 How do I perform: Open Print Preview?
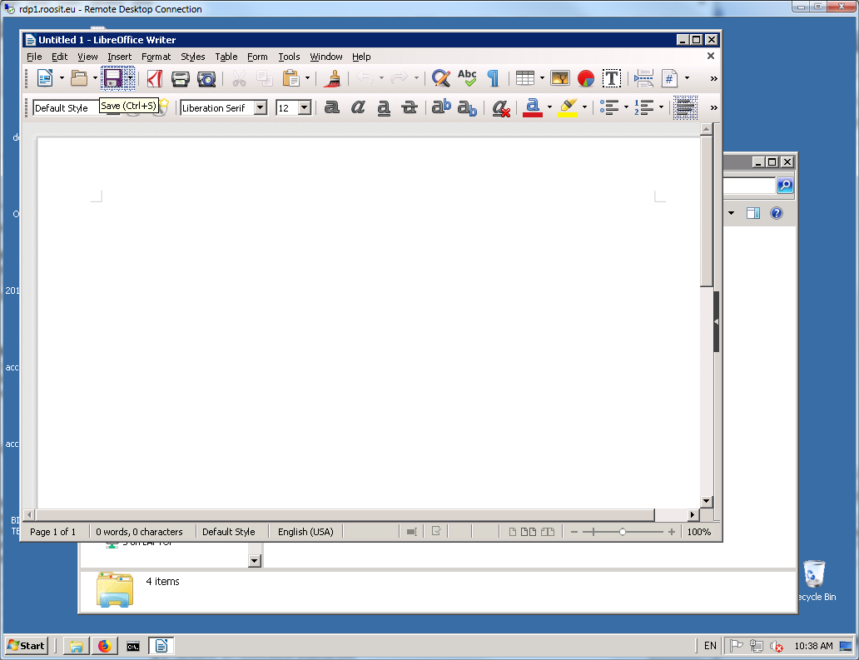[206, 79]
